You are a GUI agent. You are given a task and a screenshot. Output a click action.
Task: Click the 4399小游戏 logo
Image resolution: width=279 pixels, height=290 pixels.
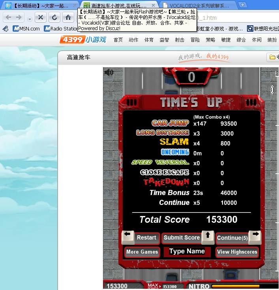tap(83, 40)
